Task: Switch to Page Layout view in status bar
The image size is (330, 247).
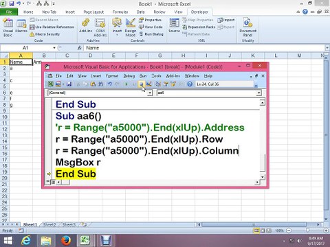Action: coord(263,231)
